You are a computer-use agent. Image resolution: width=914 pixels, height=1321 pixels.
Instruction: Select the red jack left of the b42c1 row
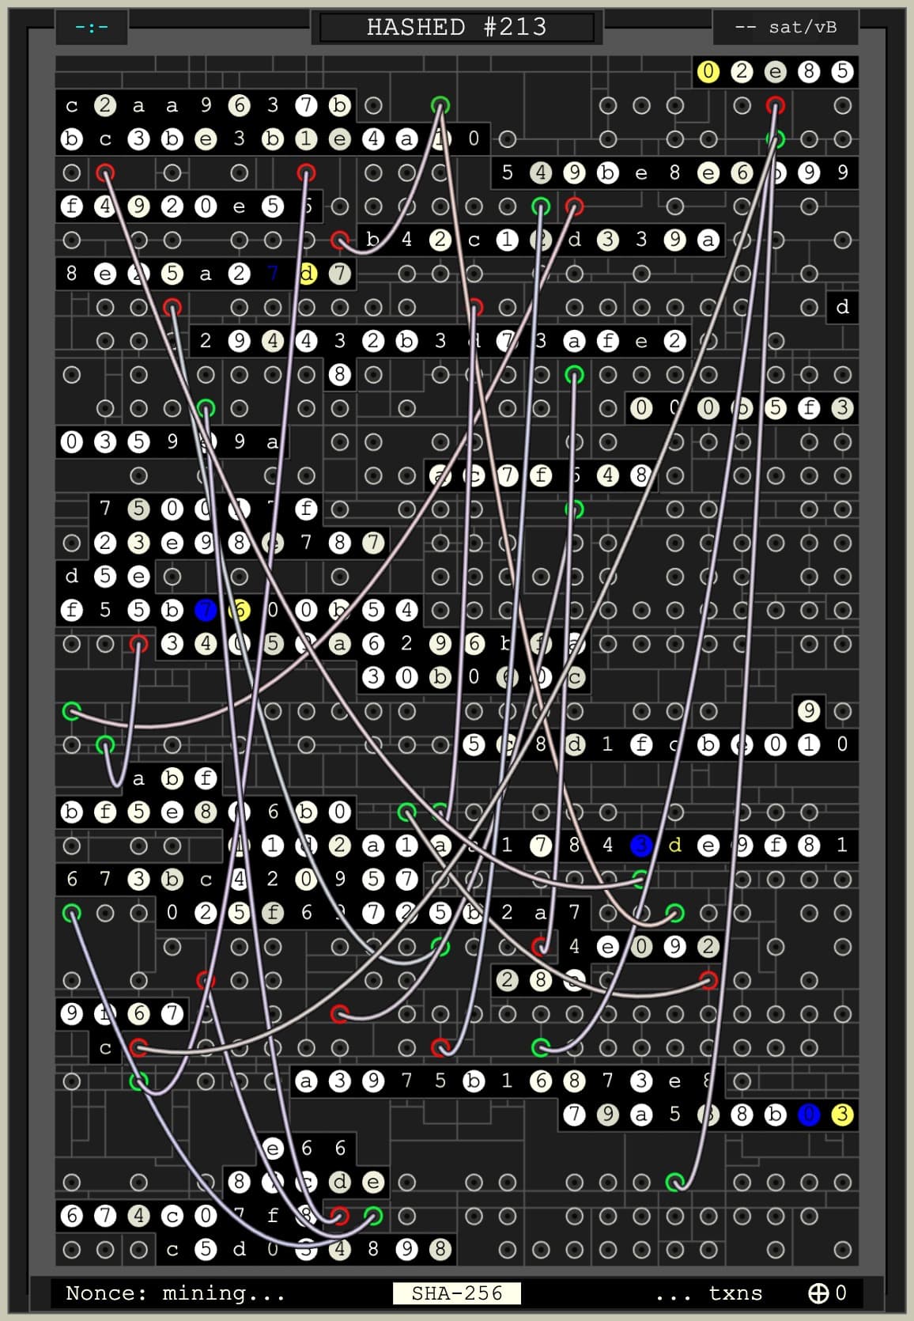340,240
